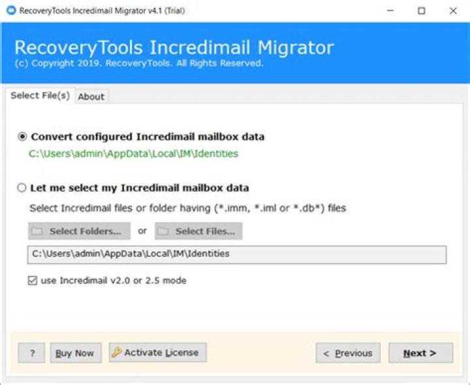Click inside the Identities path input field
This screenshot has width=470, height=385.
click(x=237, y=254)
